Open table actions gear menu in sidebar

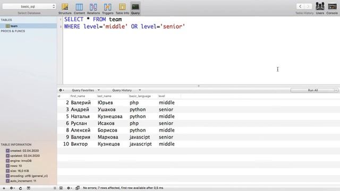(12, 188)
